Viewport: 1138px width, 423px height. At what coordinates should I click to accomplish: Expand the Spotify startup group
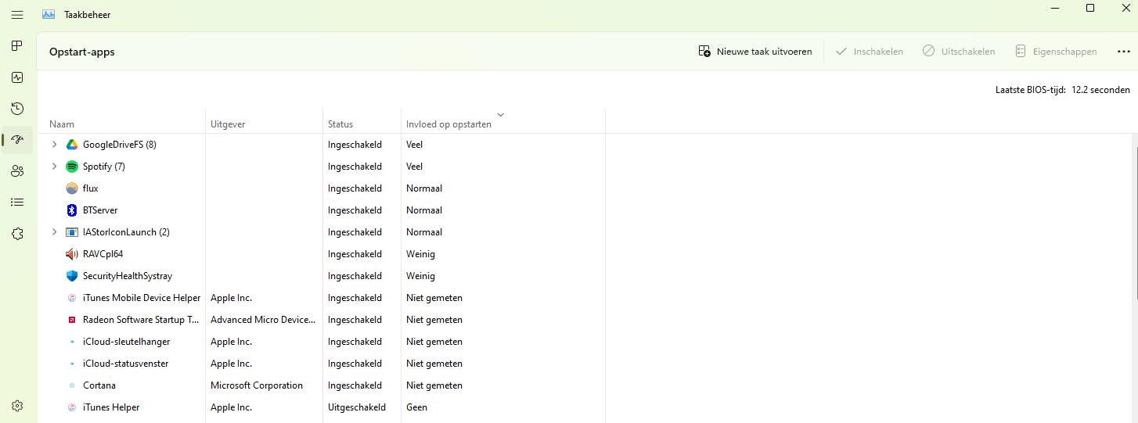tap(54, 167)
